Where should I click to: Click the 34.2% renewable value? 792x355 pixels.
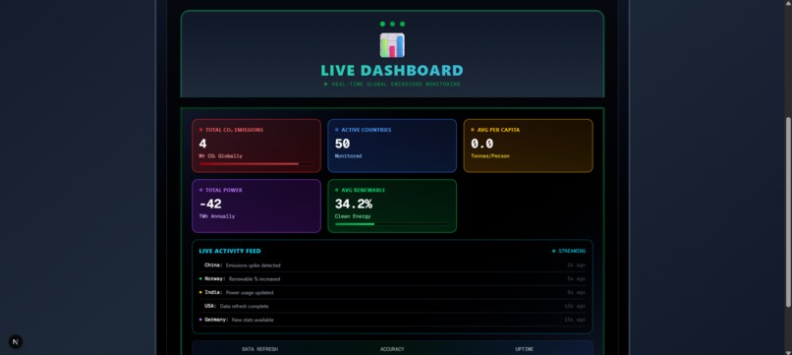tap(354, 205)
